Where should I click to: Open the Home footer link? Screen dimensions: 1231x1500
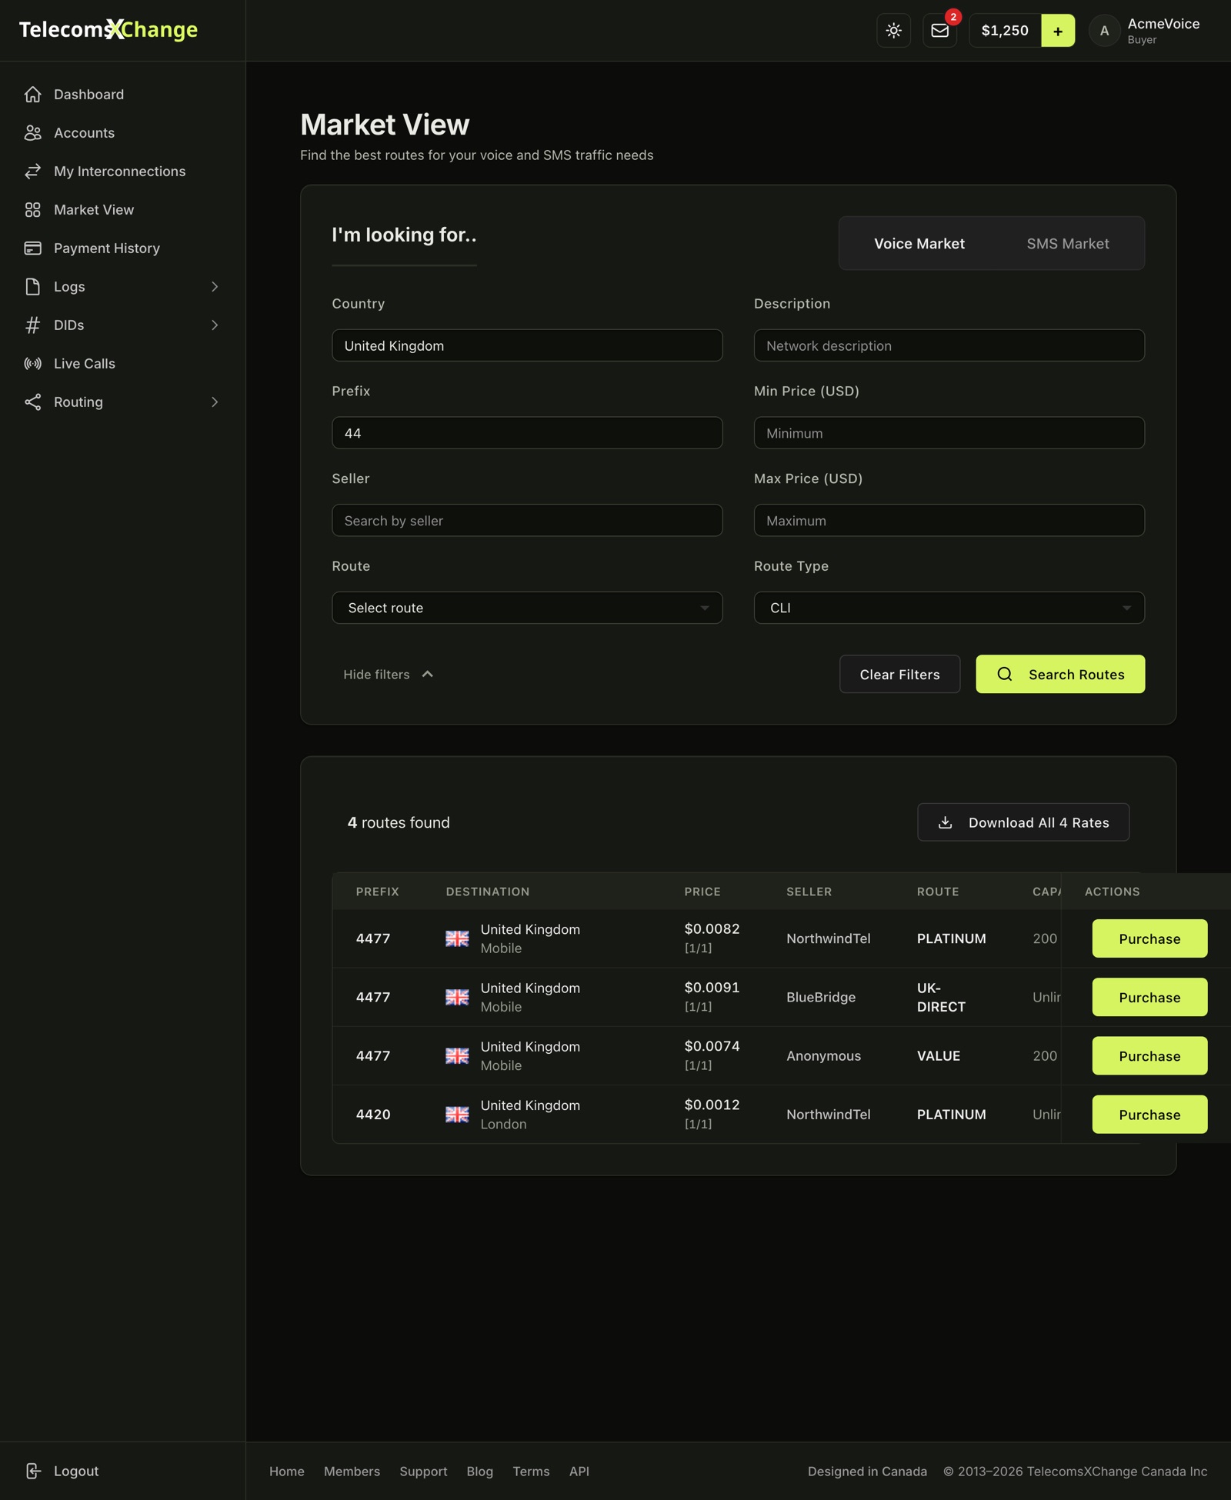coord(287,1471)
